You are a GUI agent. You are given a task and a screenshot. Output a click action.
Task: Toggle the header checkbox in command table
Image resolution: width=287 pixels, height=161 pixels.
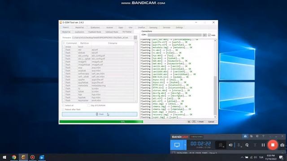(x=64, y=43)
